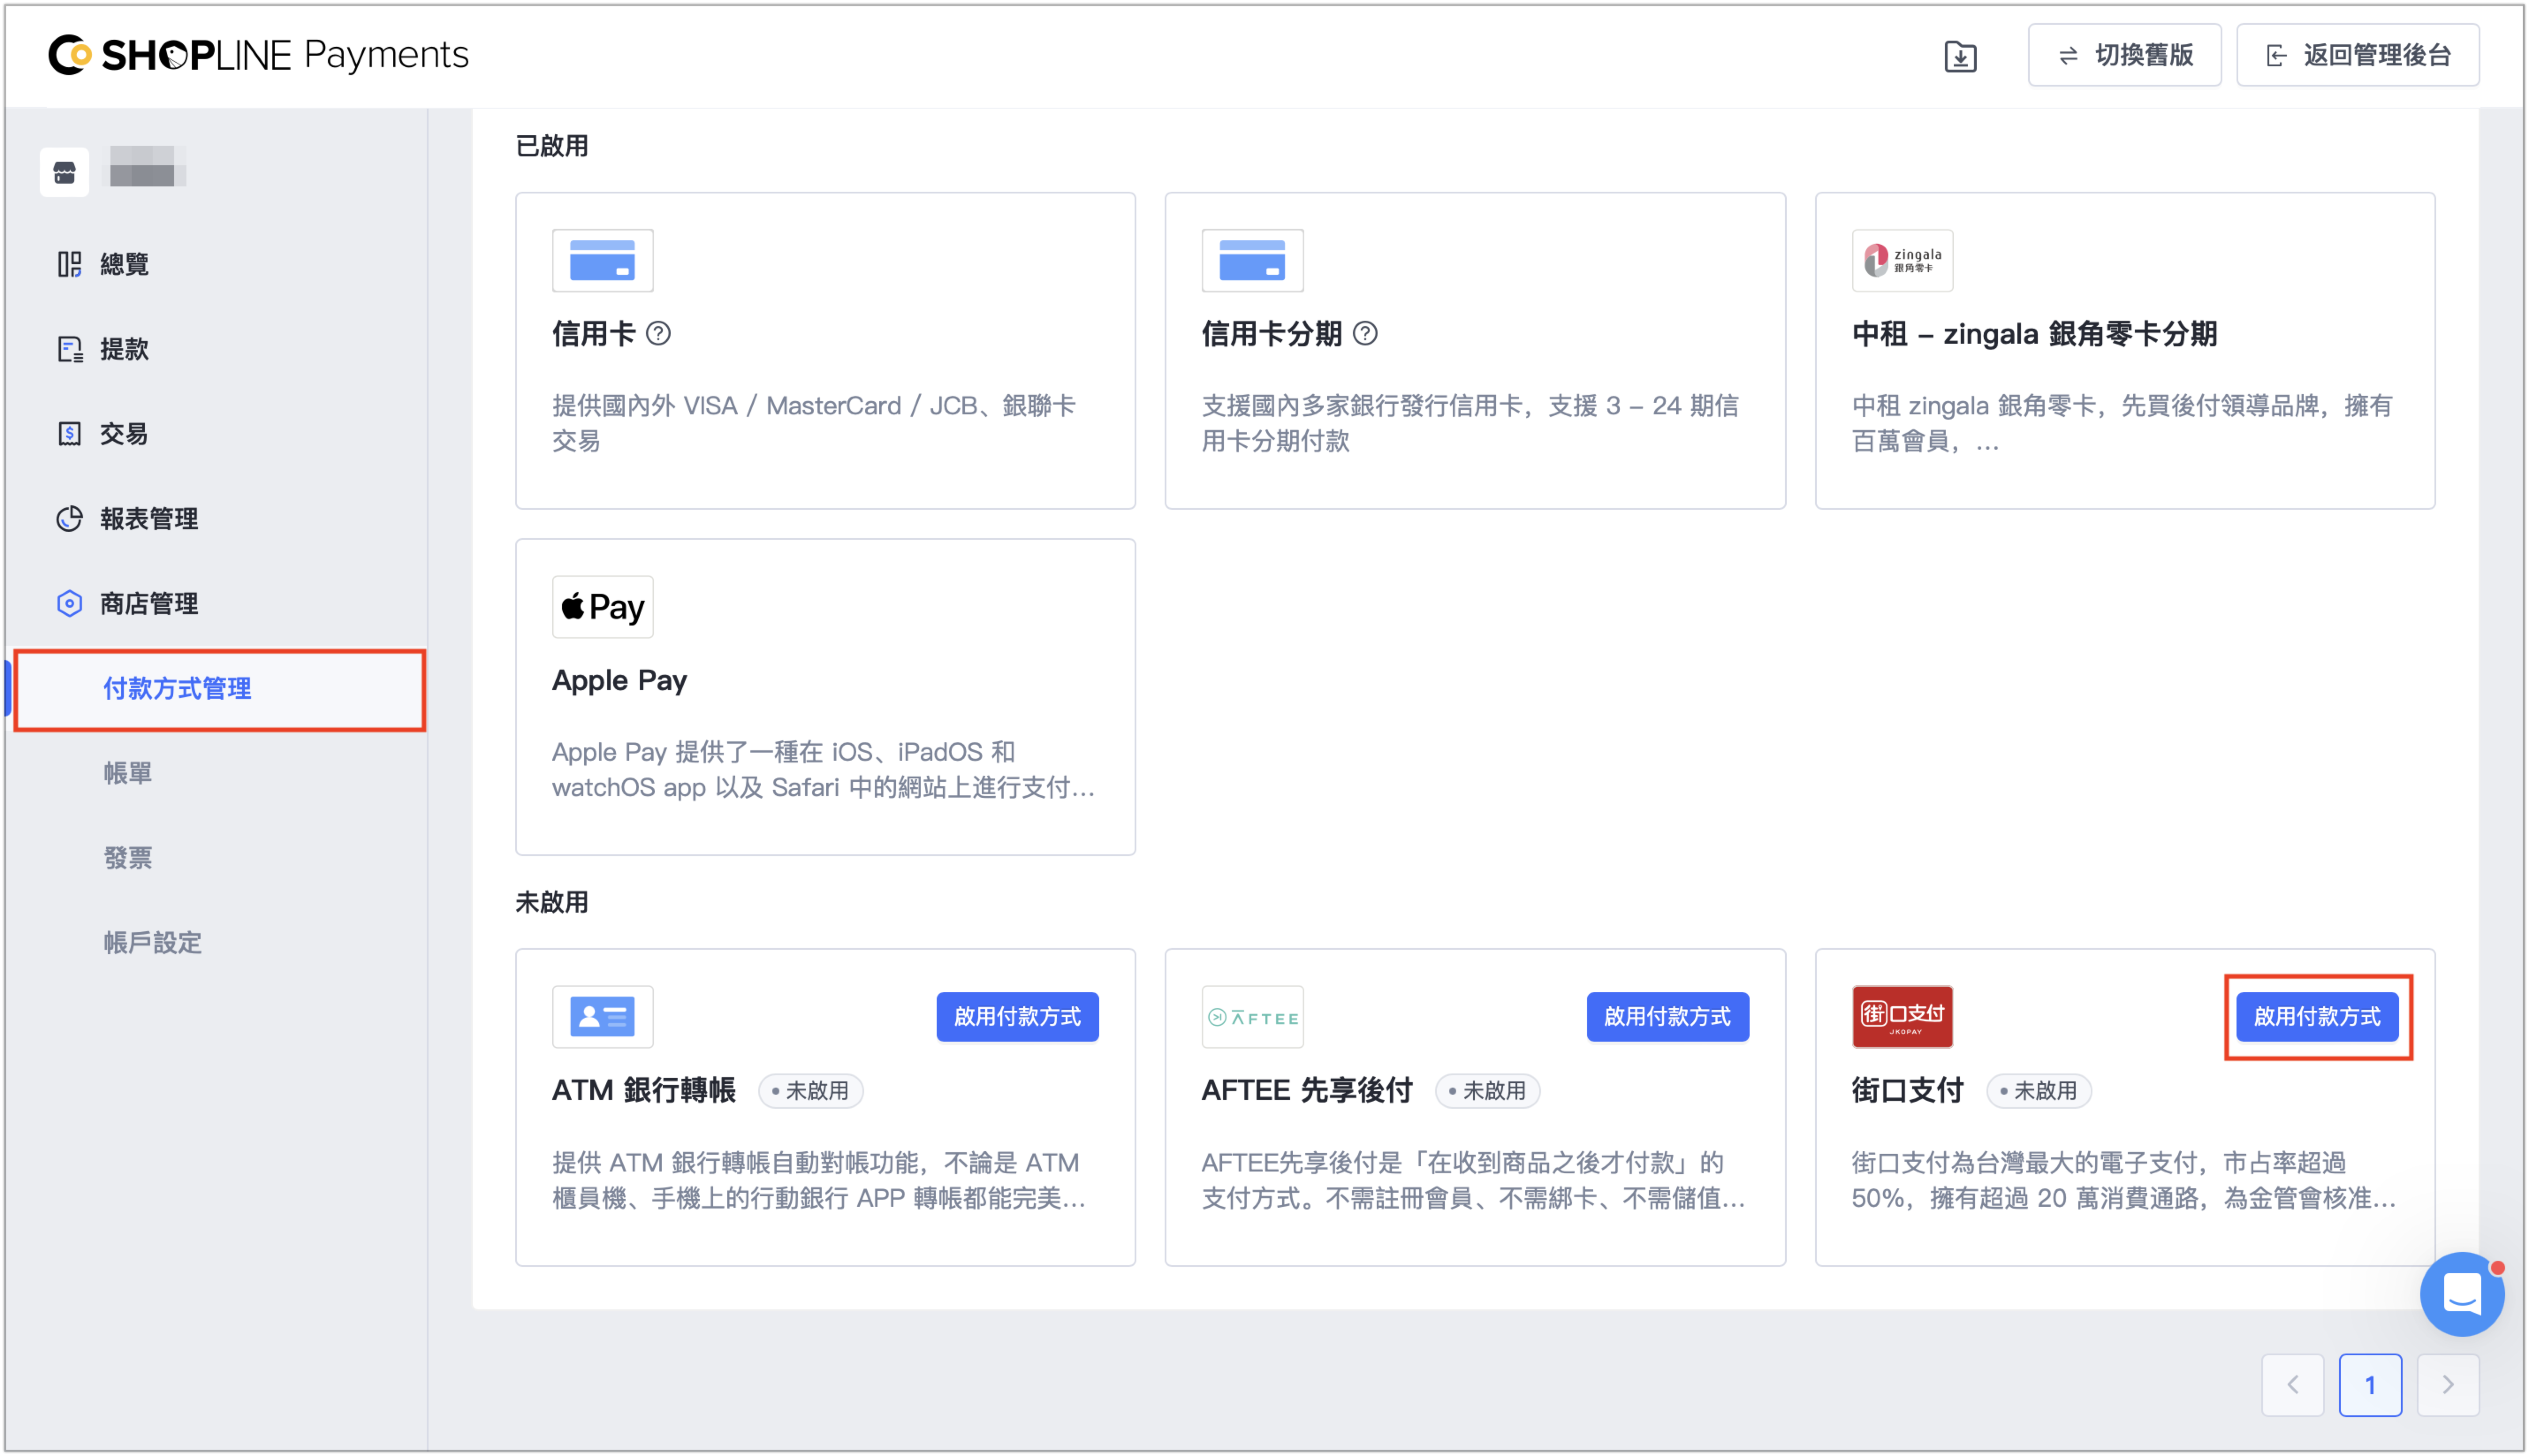Open 提款 in the sidebar

point(124,349)
